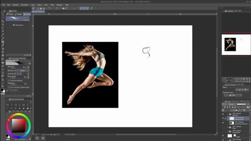Open Brush density dynamics button
The image size is (251, 141).
click(28, 77)
